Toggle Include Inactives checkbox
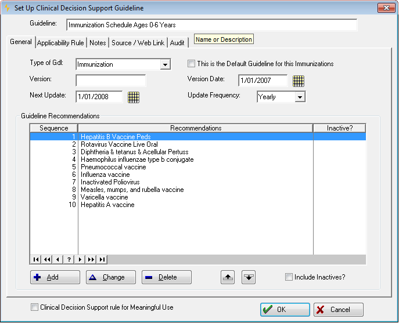This screenshot has width=399, height=323. [x=289, y=277]
